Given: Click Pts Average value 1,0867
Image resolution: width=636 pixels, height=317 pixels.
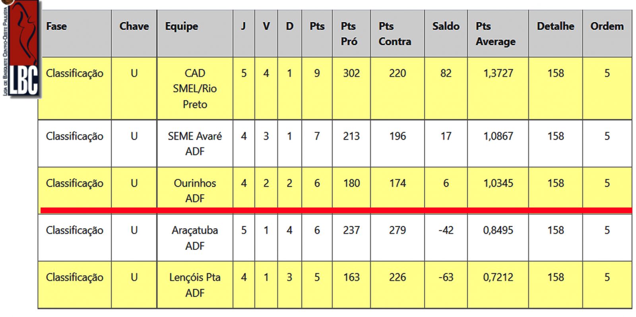Looking at the screenshot, I should [498, 136].
